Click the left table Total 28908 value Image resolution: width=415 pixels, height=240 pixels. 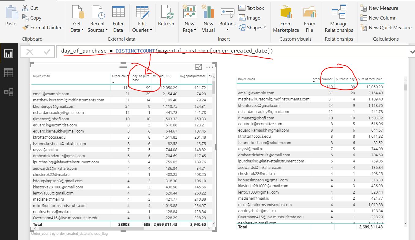124,224
